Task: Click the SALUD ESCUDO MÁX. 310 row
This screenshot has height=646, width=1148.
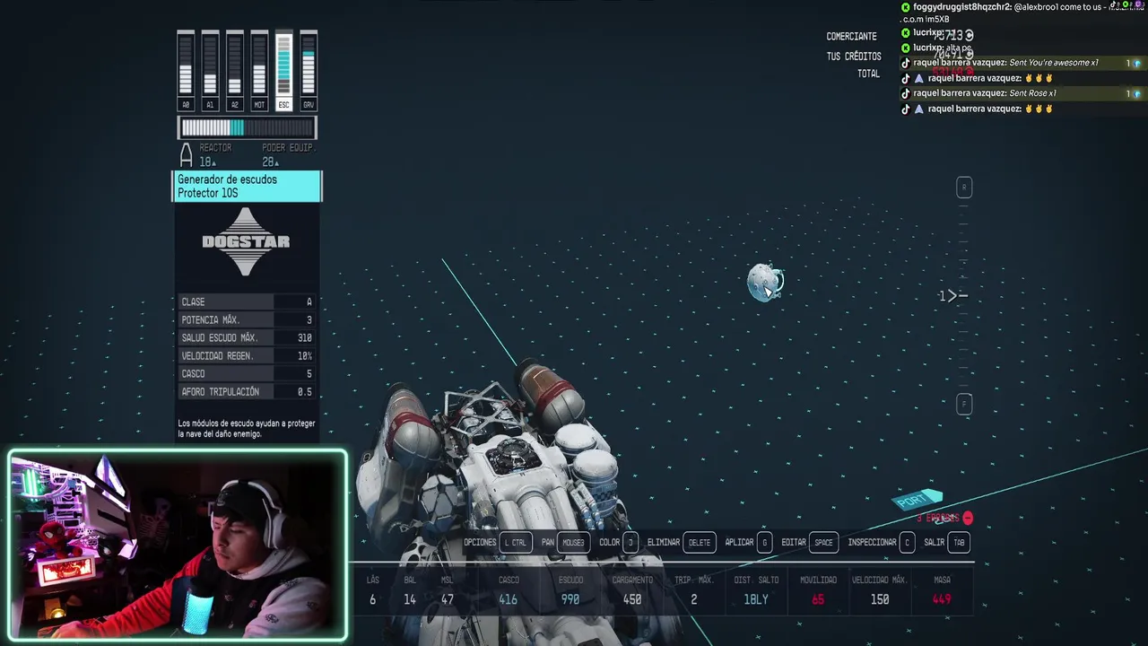Action: tap(247, 338)
